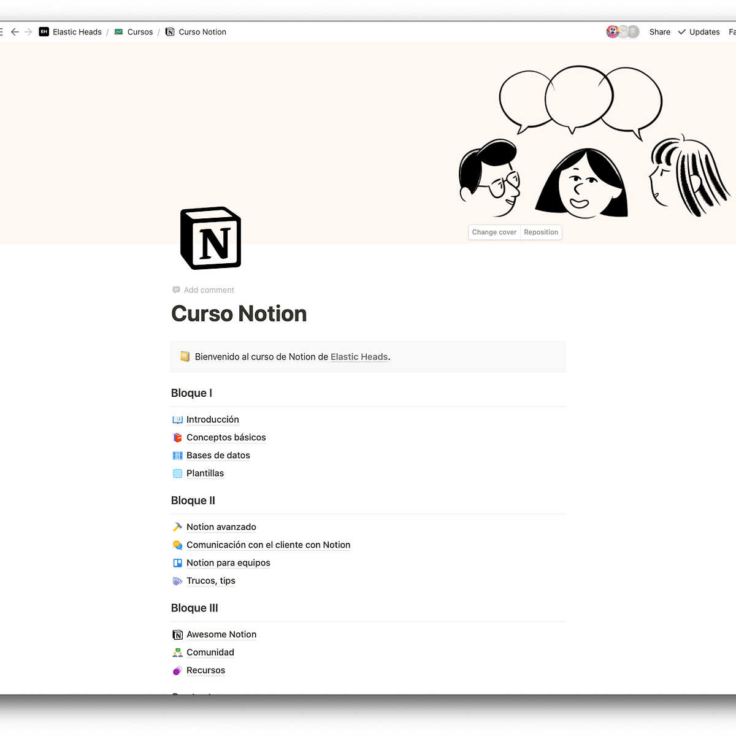
Task: Select the icon beside Plantillas
Action: (x=177, y=473)
